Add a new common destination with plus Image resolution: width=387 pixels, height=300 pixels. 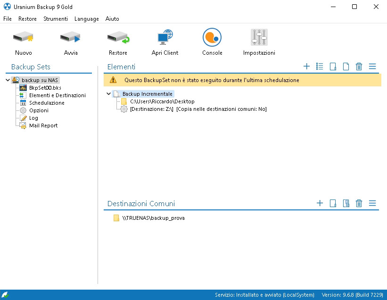(x=320, y=203)
